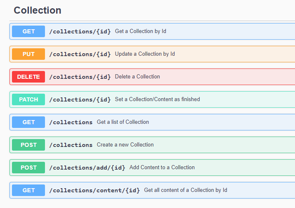Screen dimensions: 295x208
Task: Click the POST badge for Create a new Collection
Action: coord(28,145)
